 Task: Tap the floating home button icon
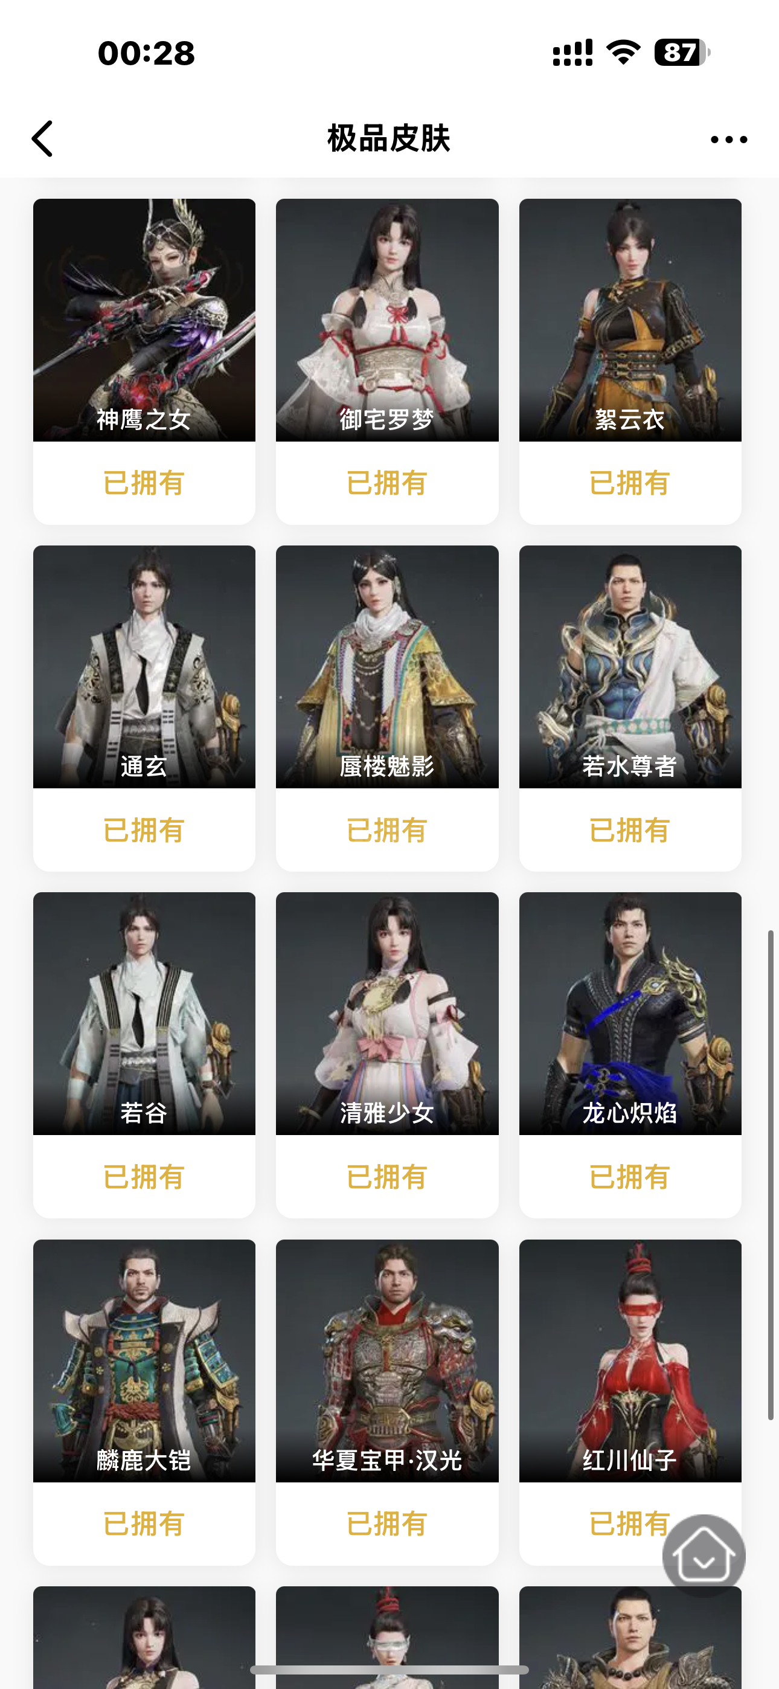[704, 1554]
